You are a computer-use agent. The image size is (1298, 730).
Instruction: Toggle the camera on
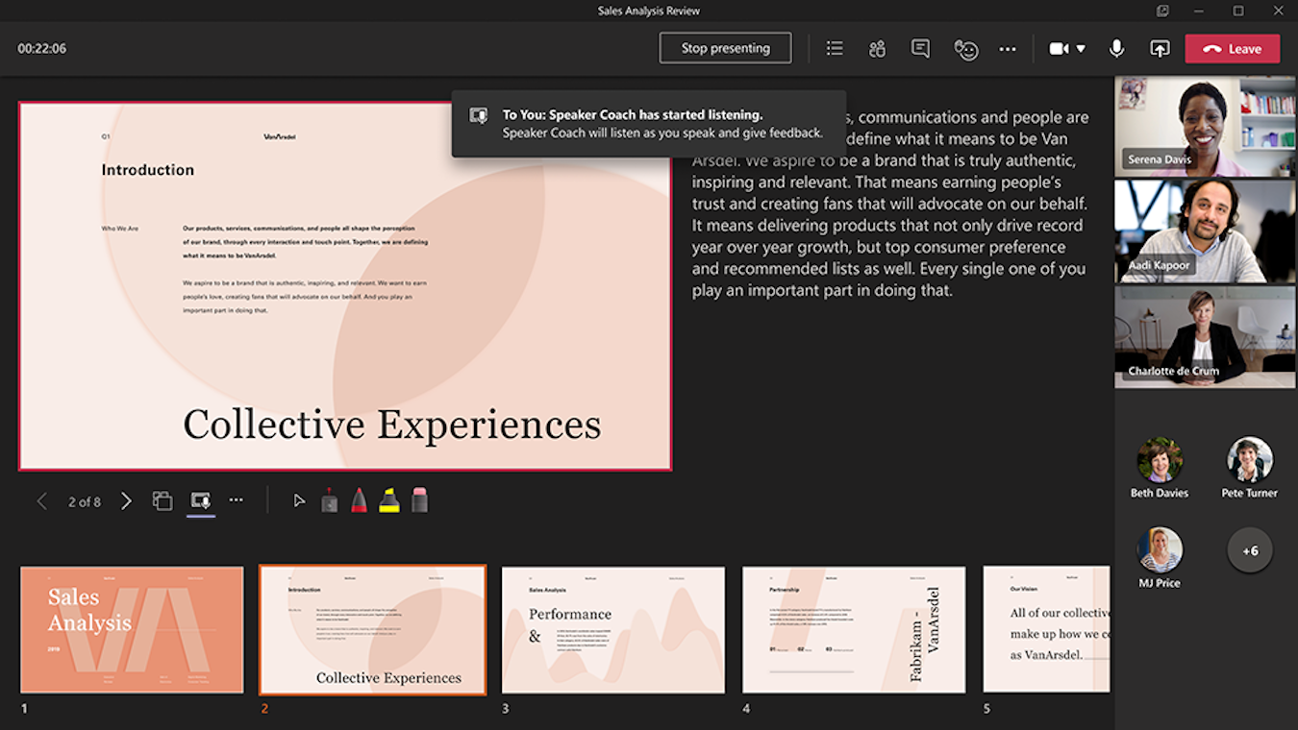pos(1061,48)
